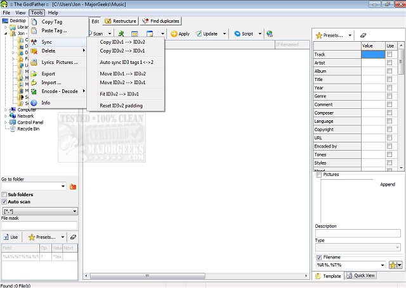Click the picture Description input field
Screen dimensions: 406x288
pos(358,233)
